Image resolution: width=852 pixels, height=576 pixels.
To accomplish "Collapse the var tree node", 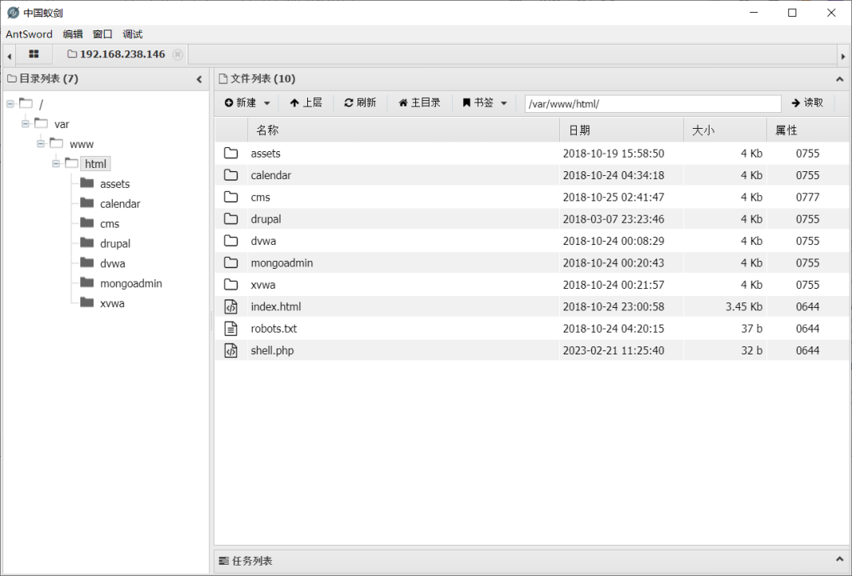I will tap(26, 124).
